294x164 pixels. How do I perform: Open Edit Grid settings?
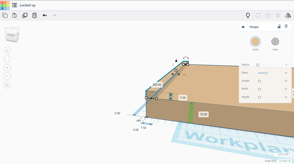coord(283,154)
